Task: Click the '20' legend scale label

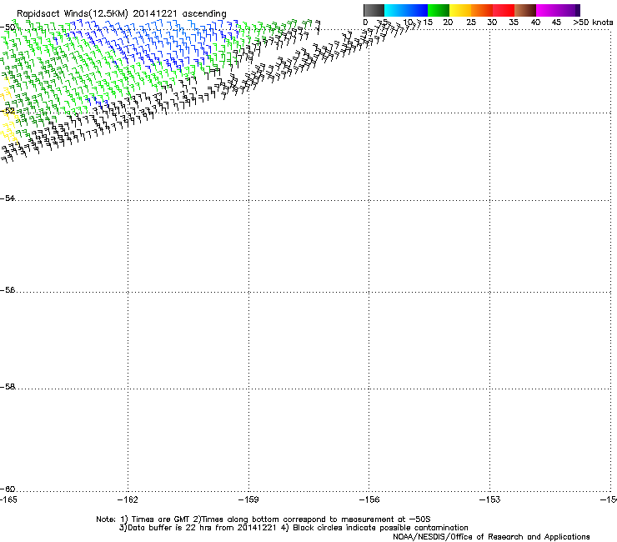Action: tap(448, 23)
